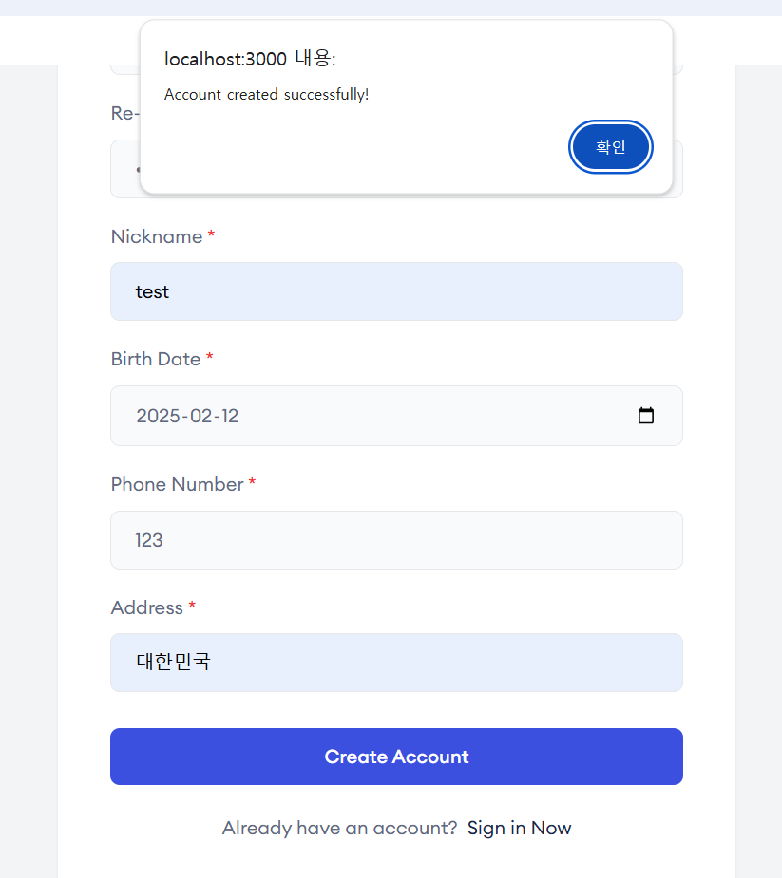Click the Already have an account? text

coord(340,828)
